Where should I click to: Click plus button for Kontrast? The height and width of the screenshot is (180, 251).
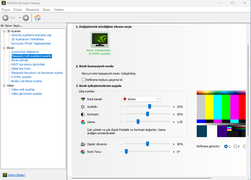[x=174, y=114]
